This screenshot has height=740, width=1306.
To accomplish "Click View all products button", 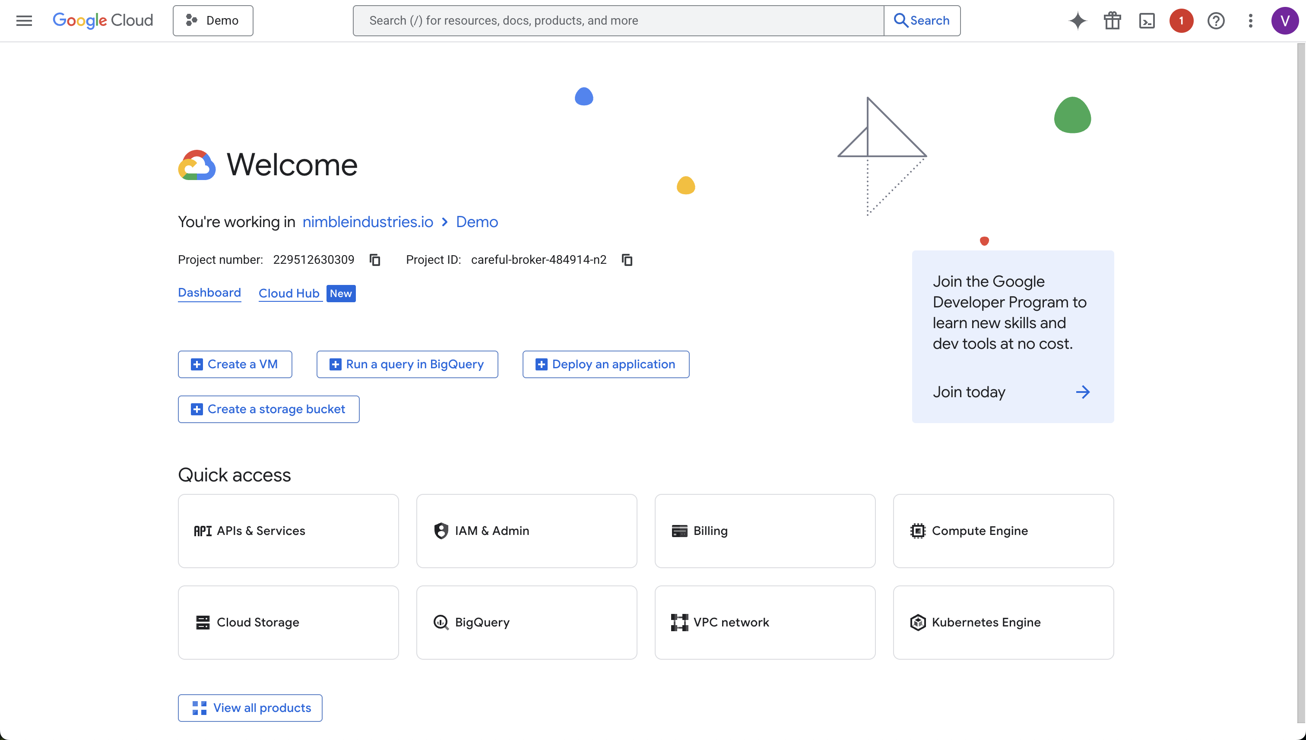I will [x=250, y=708].
